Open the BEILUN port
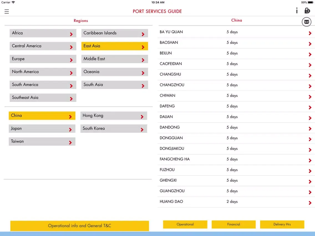This screenshot has height=236, width=315. pos(236,53)
